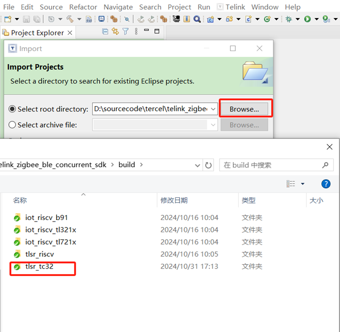The height and width of the screenshot is (332, 340).
Task: Sort files by 修改日期 column header
Action: 174,200
